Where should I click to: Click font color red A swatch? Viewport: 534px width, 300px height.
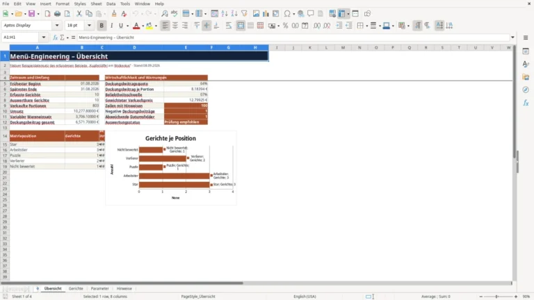click(136, 26)
